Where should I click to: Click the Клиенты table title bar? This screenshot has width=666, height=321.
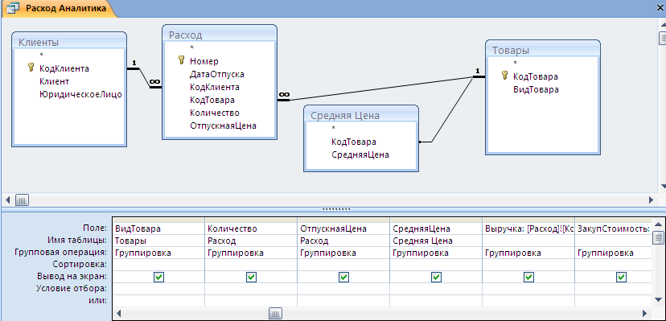pyautogui.click(x=69, y=42)
